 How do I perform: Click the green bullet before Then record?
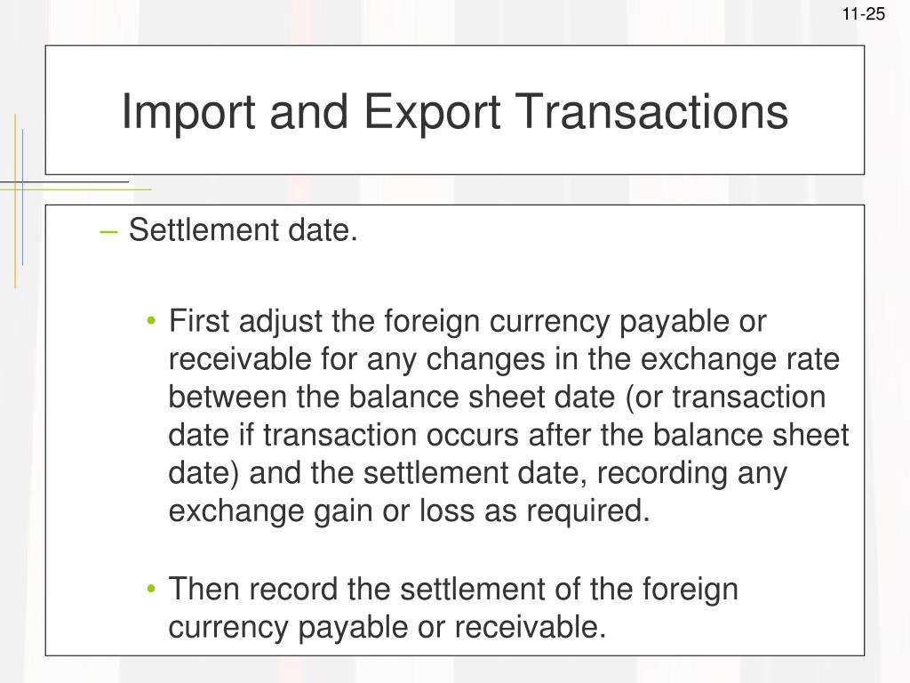[x=151, y=589]
